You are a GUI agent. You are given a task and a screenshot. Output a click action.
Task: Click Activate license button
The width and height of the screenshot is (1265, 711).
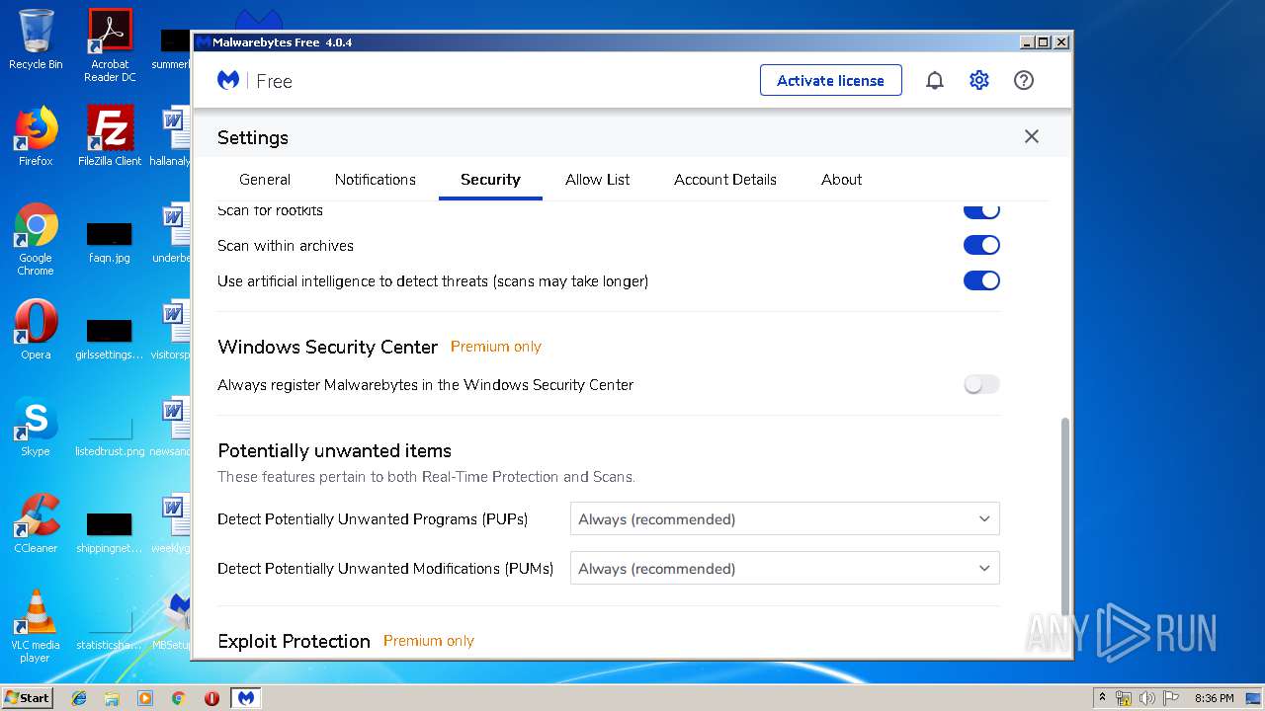point(831,80)
